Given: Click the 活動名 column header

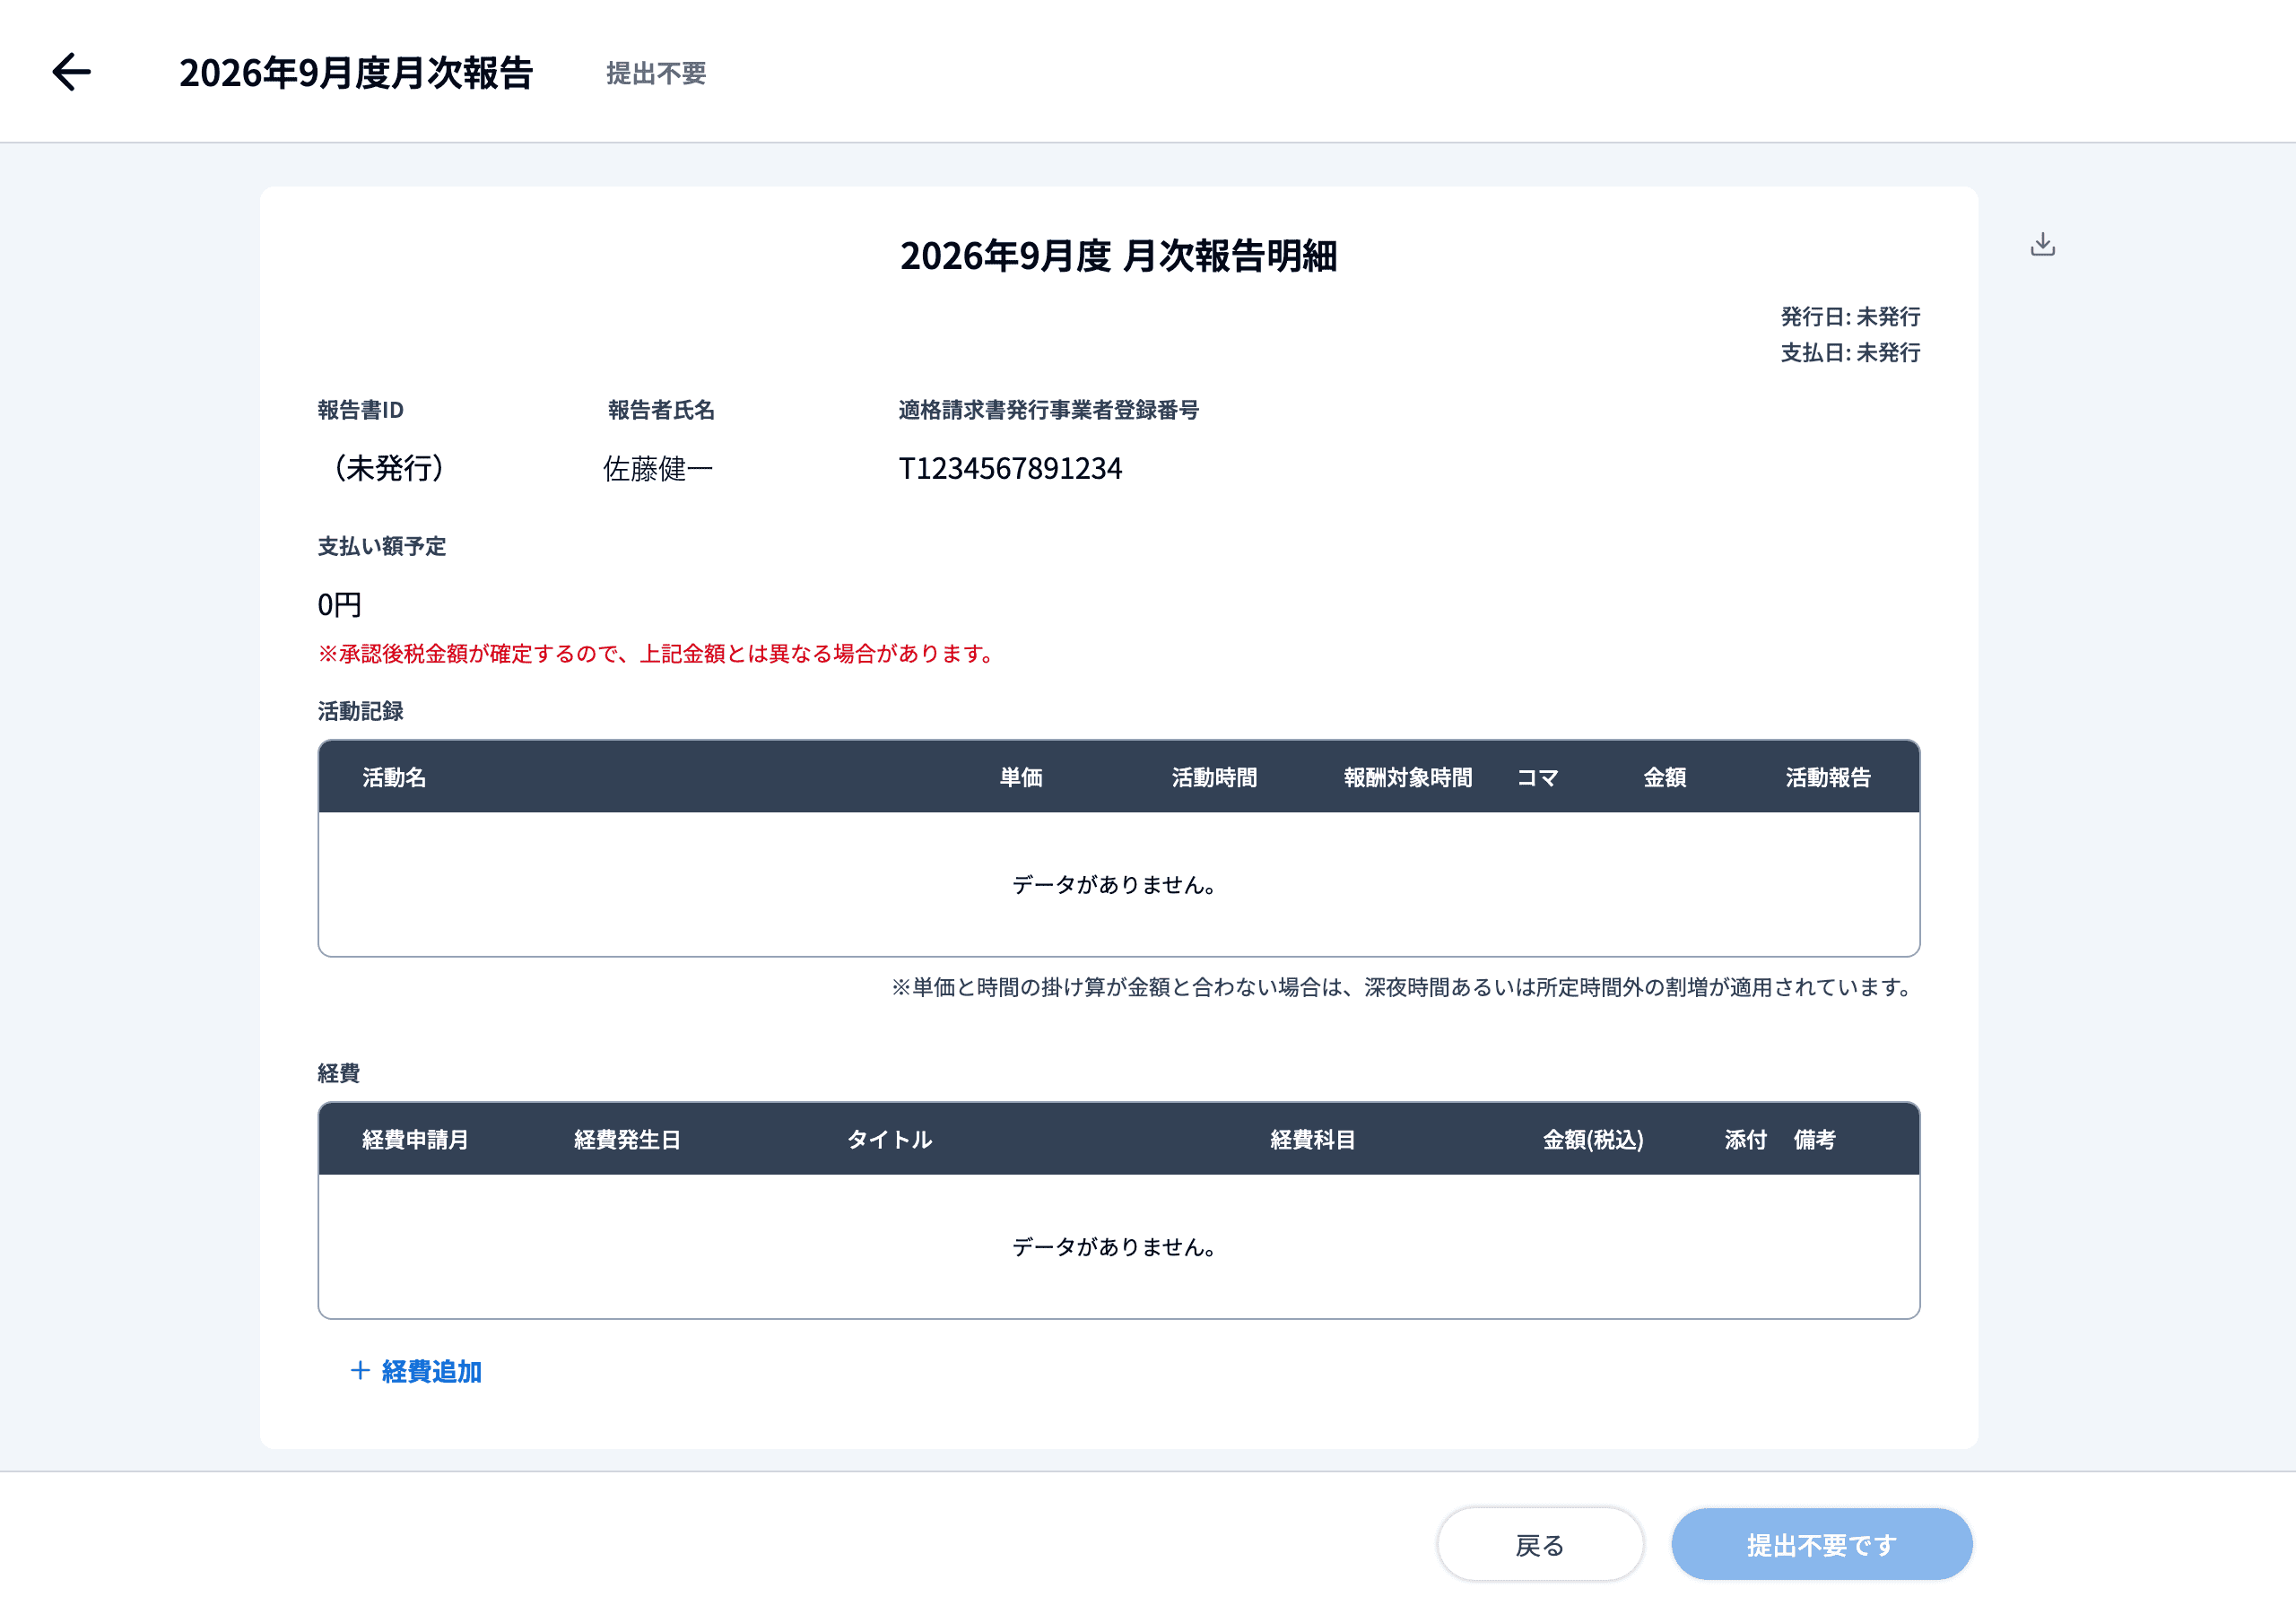Looking at the screenshot, I should point(394,777).
